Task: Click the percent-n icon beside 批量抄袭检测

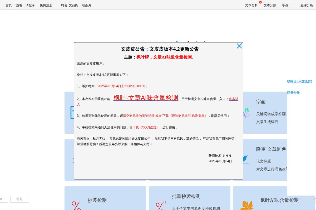Action: click(x=160, y=205)
